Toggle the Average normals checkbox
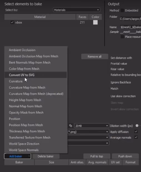 point(136,137)
